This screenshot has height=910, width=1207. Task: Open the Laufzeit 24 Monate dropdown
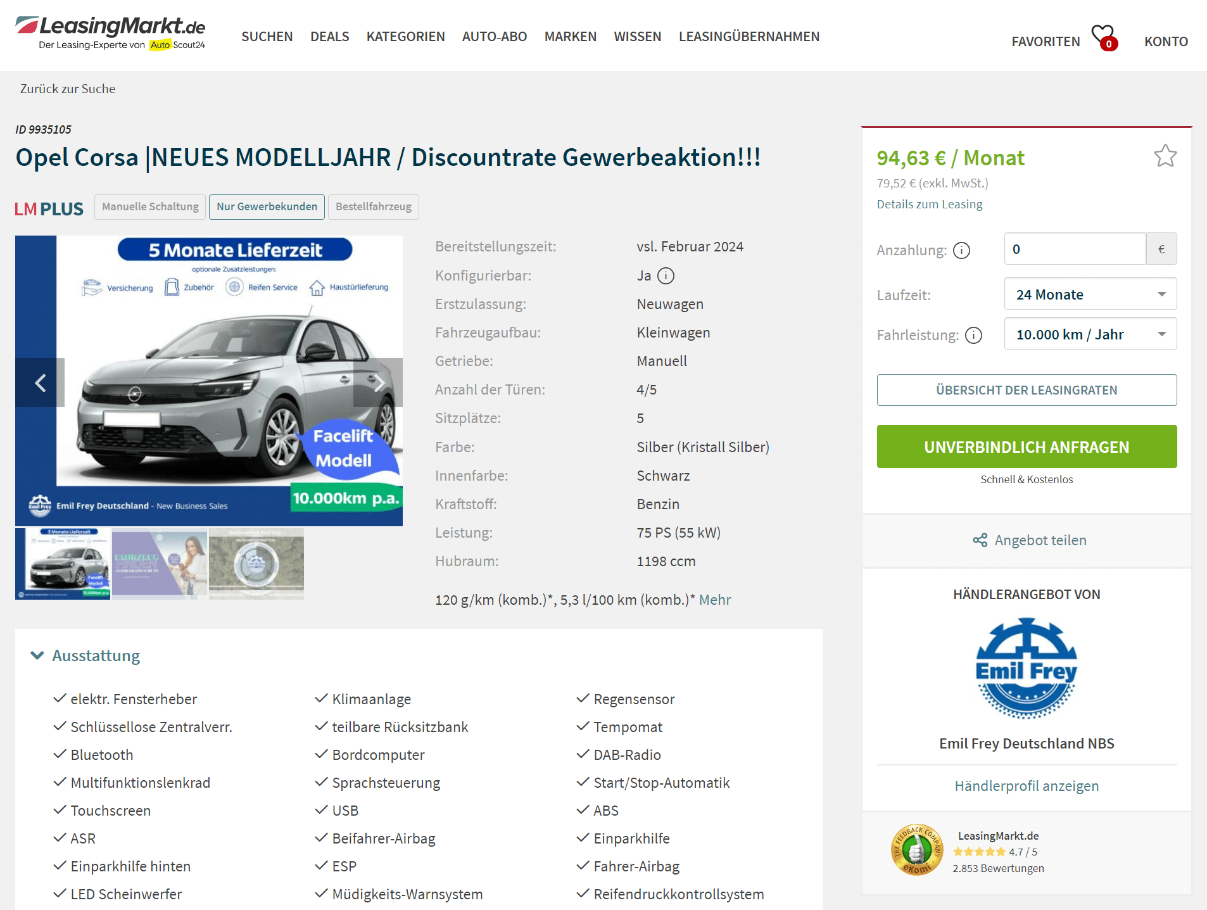(x=1090, y=294)
